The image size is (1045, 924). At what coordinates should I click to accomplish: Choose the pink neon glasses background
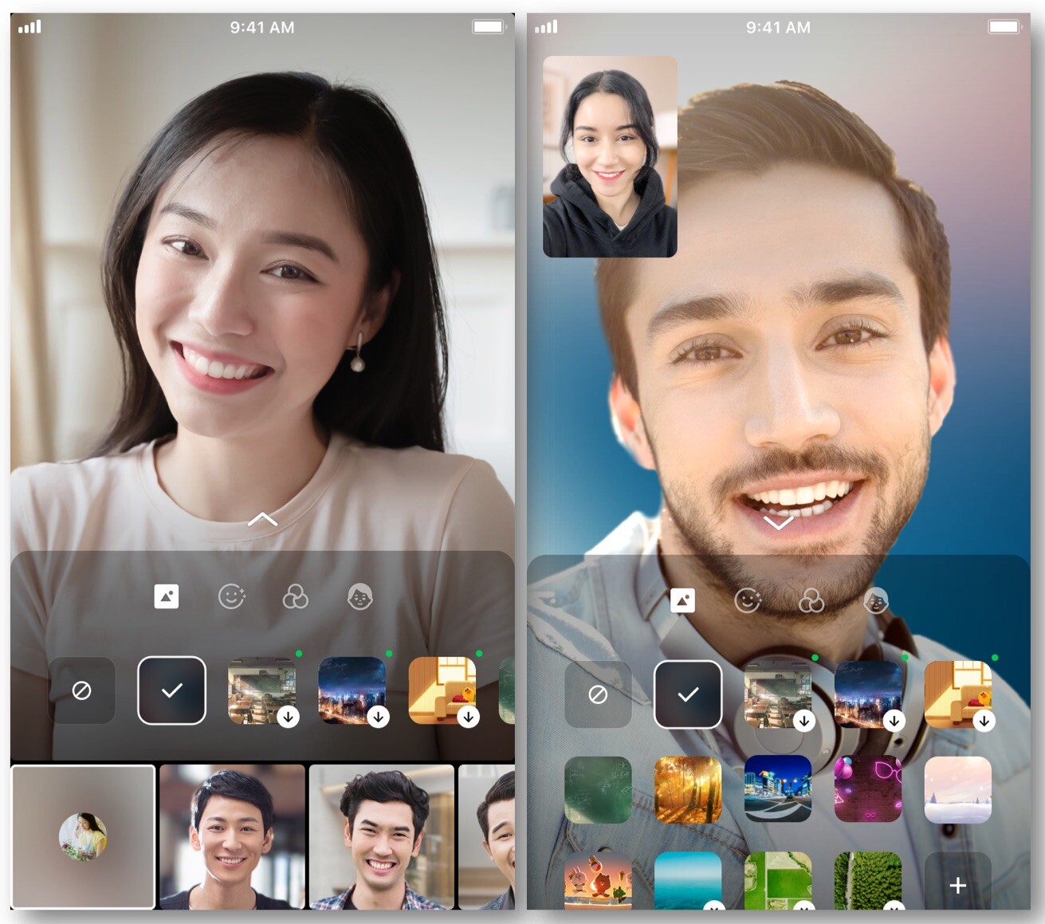pos(868,790)
